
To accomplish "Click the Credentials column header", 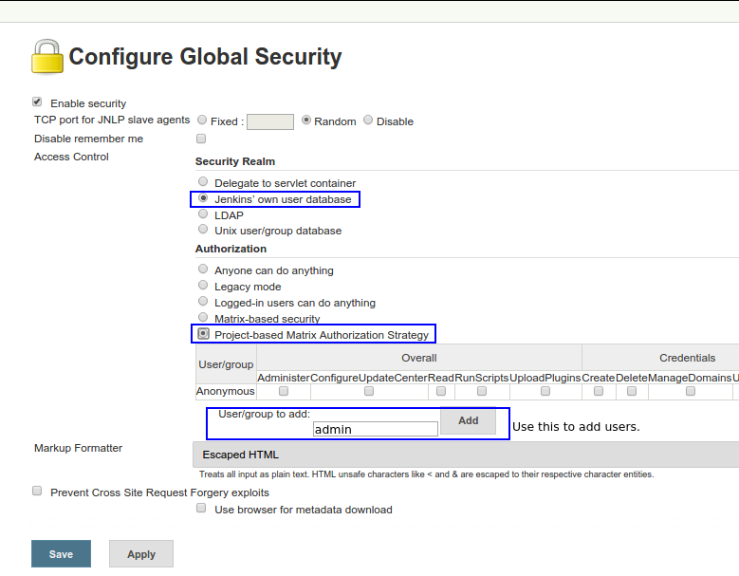I will pyautogui.click(x=687, y=358).
